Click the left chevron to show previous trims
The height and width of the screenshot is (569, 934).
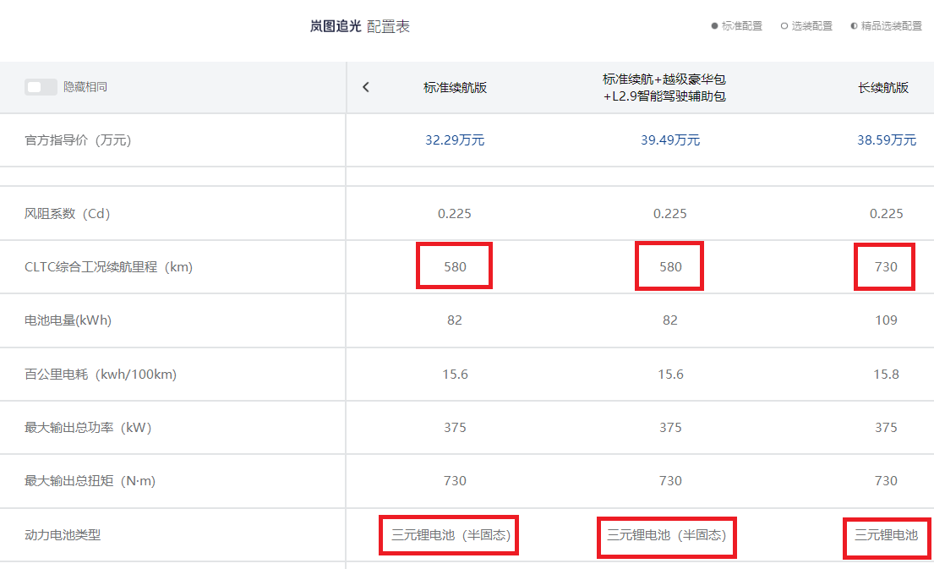pyautogui.click(x=365, y=87)
